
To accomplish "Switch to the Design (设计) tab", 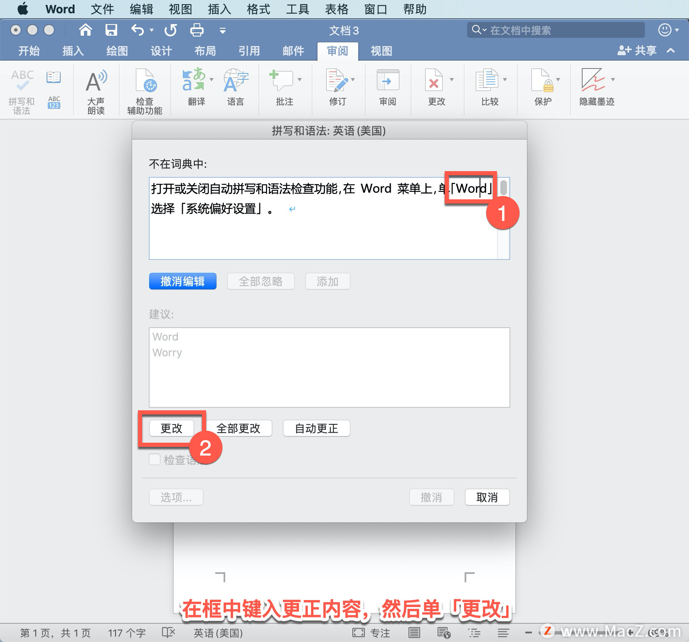I will click(161, 51).
